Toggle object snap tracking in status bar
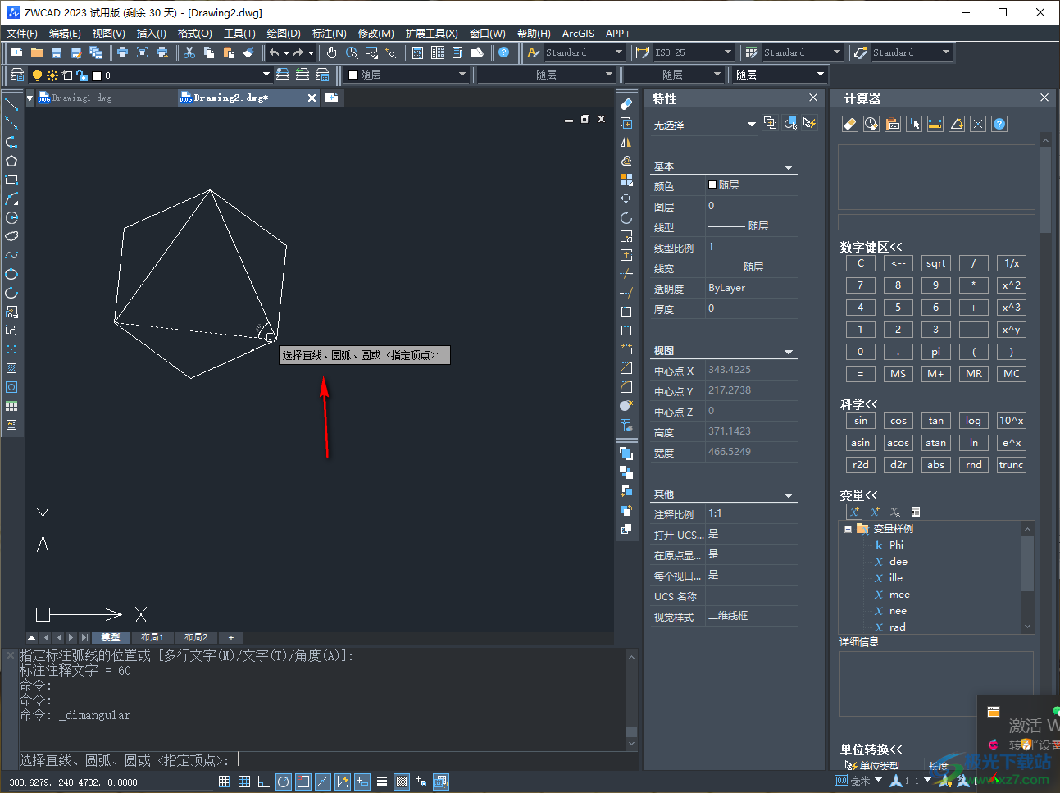 click(x=323, y=782)
